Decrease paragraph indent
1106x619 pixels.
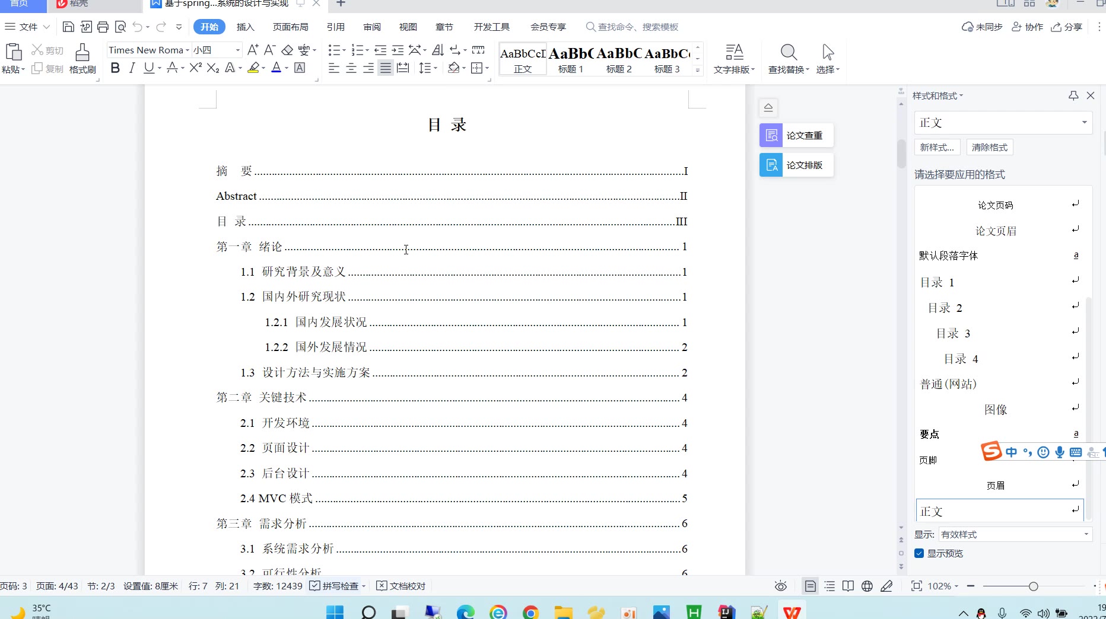(380, 50)
